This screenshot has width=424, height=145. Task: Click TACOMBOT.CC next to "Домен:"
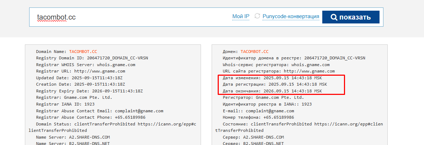[254, 52]
